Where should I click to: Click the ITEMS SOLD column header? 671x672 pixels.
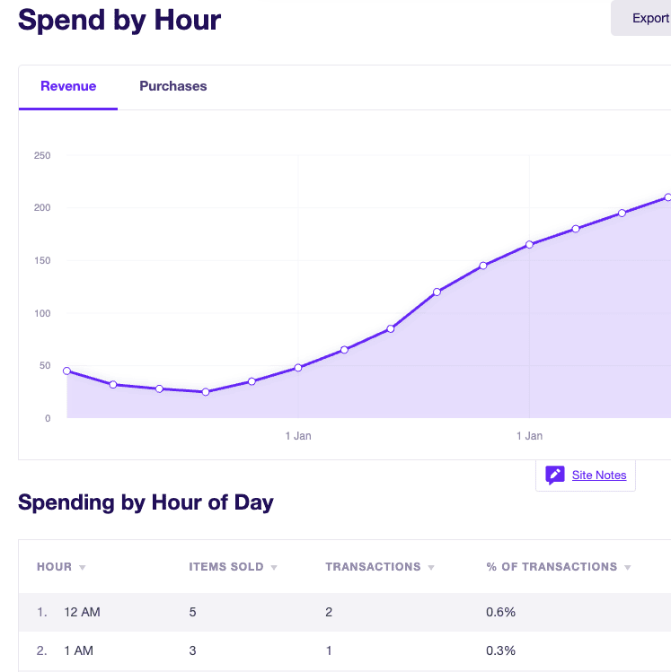click(226, 566)
